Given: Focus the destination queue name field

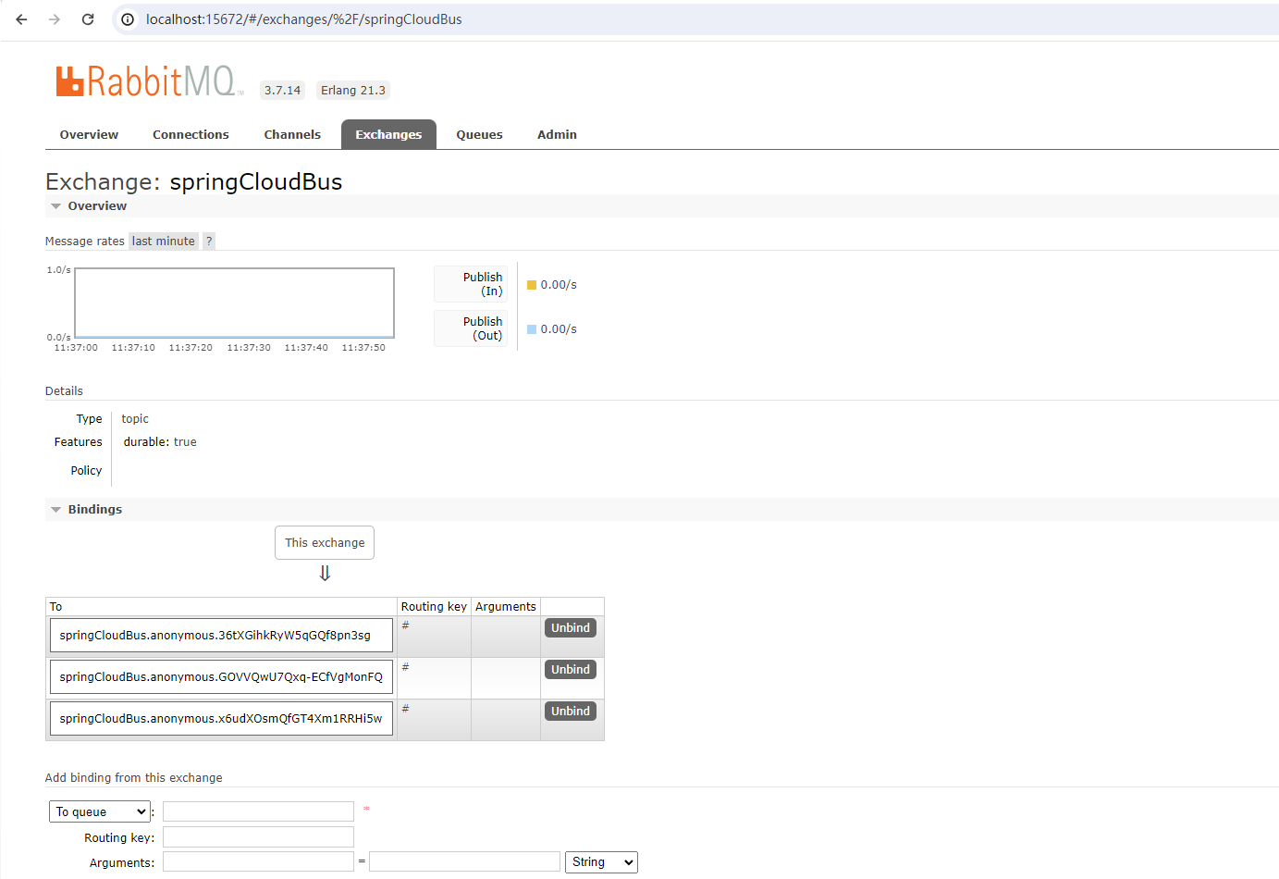Looking at the screenshot, I should click(258, 811).
